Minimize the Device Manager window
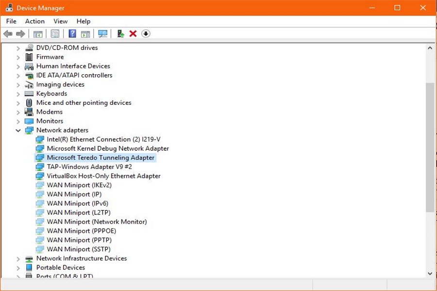The width and height of the screenshot is (437, 291). pyautogui.click(x=372, y=8)
